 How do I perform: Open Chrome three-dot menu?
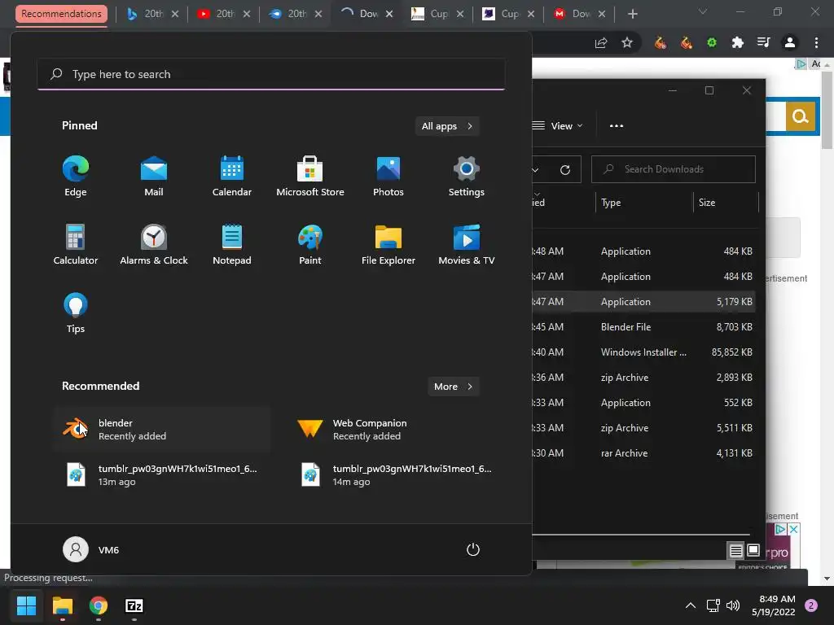tap(816, 42)
